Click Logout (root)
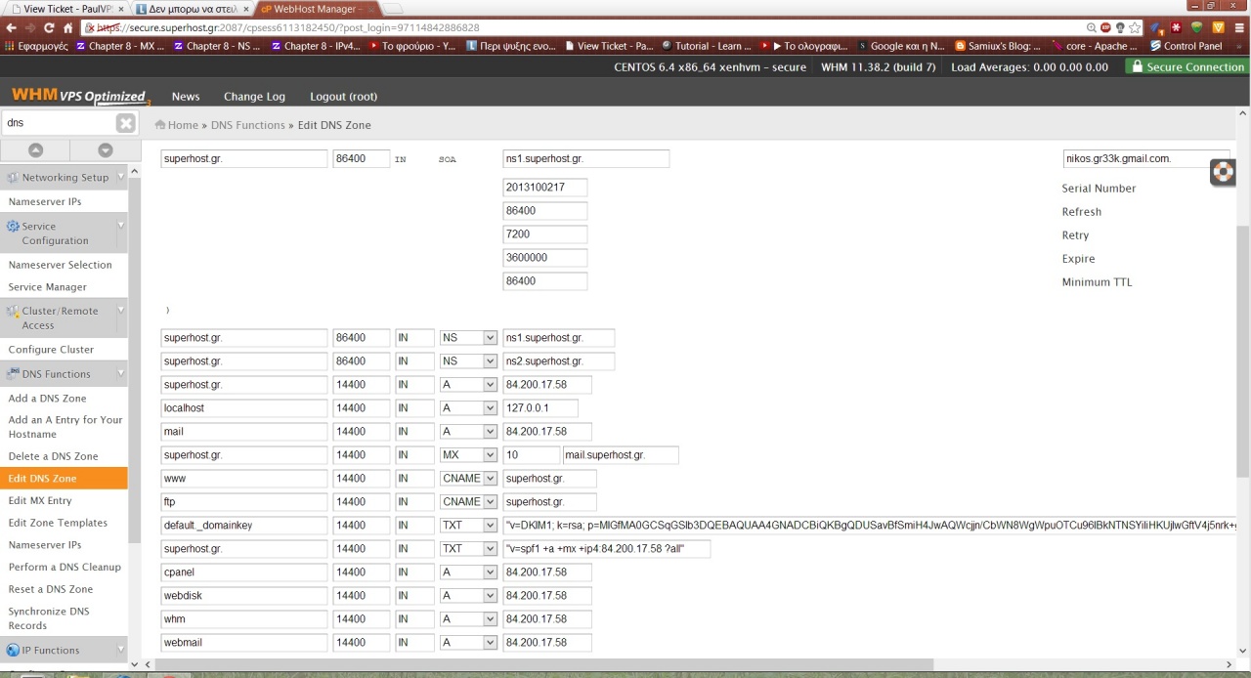Viewport: 1251px width, 678px height. 343,96
